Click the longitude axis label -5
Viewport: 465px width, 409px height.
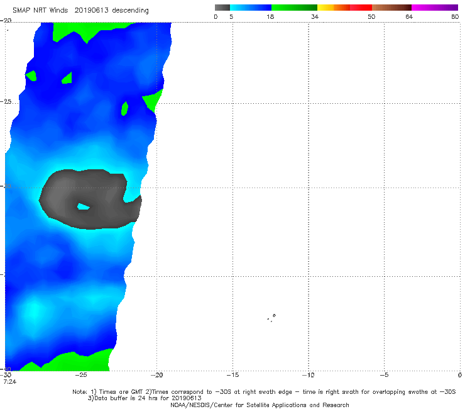[384, 375]
